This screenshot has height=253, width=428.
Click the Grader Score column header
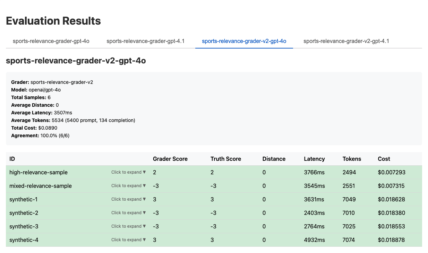coord(170,159)
